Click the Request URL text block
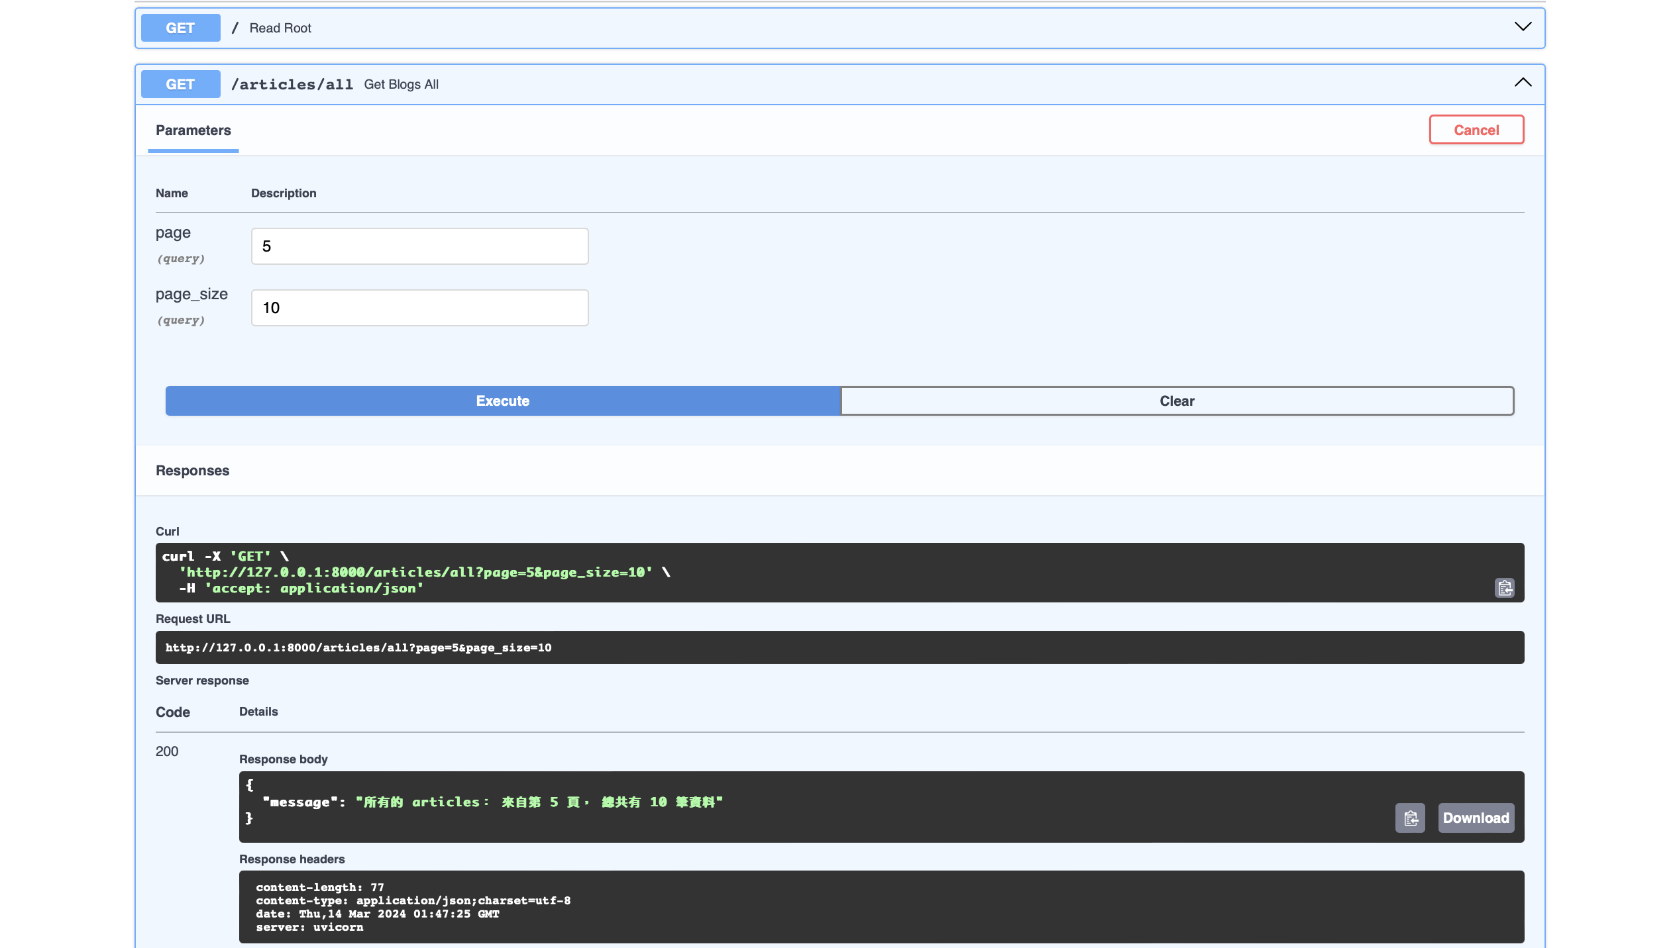The image size is (1679, 948). (358, 648)
